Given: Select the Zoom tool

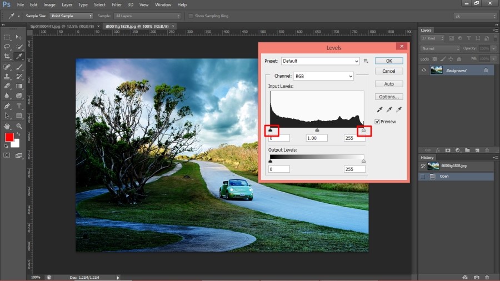Looking at the screenshot, I should point(19,126).
